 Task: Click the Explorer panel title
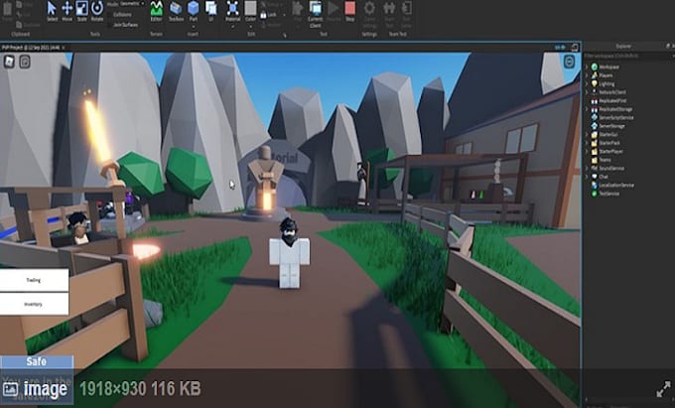623,46
